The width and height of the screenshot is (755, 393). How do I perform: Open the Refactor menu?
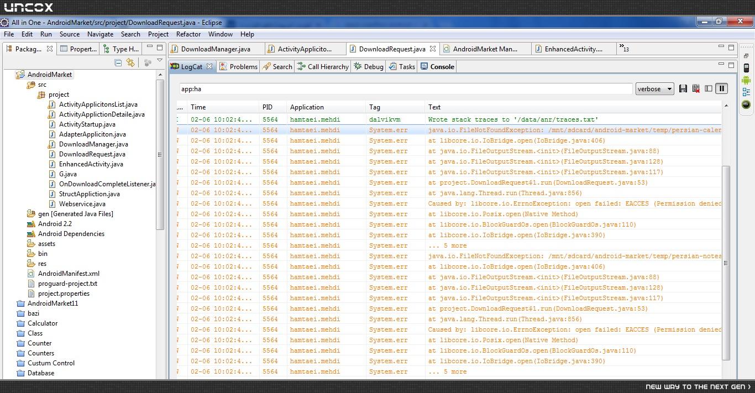[x=188, y=34]
